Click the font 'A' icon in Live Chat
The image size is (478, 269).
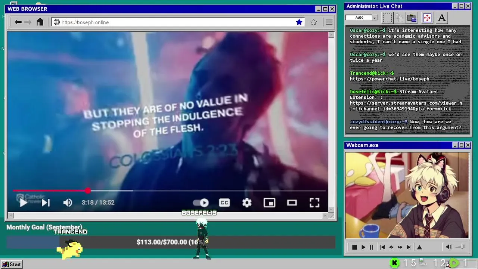[x=442, y=18]
